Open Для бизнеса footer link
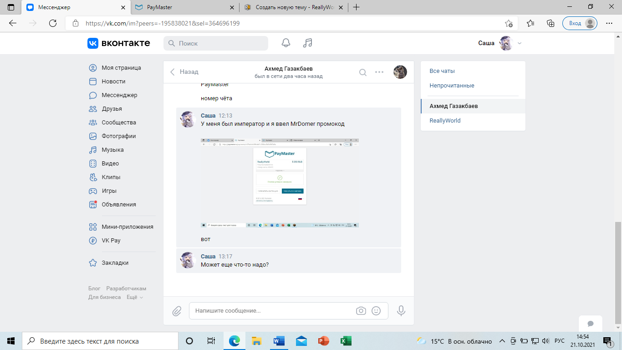Screen dimensions: 622x350 pos(105,297)
